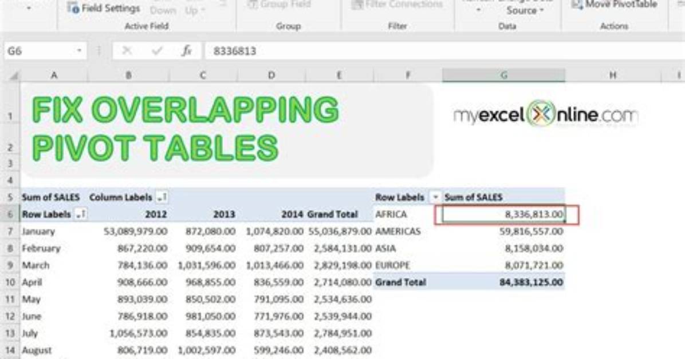Click the cell showing 1,074,820.00

[x=275, y=231]
